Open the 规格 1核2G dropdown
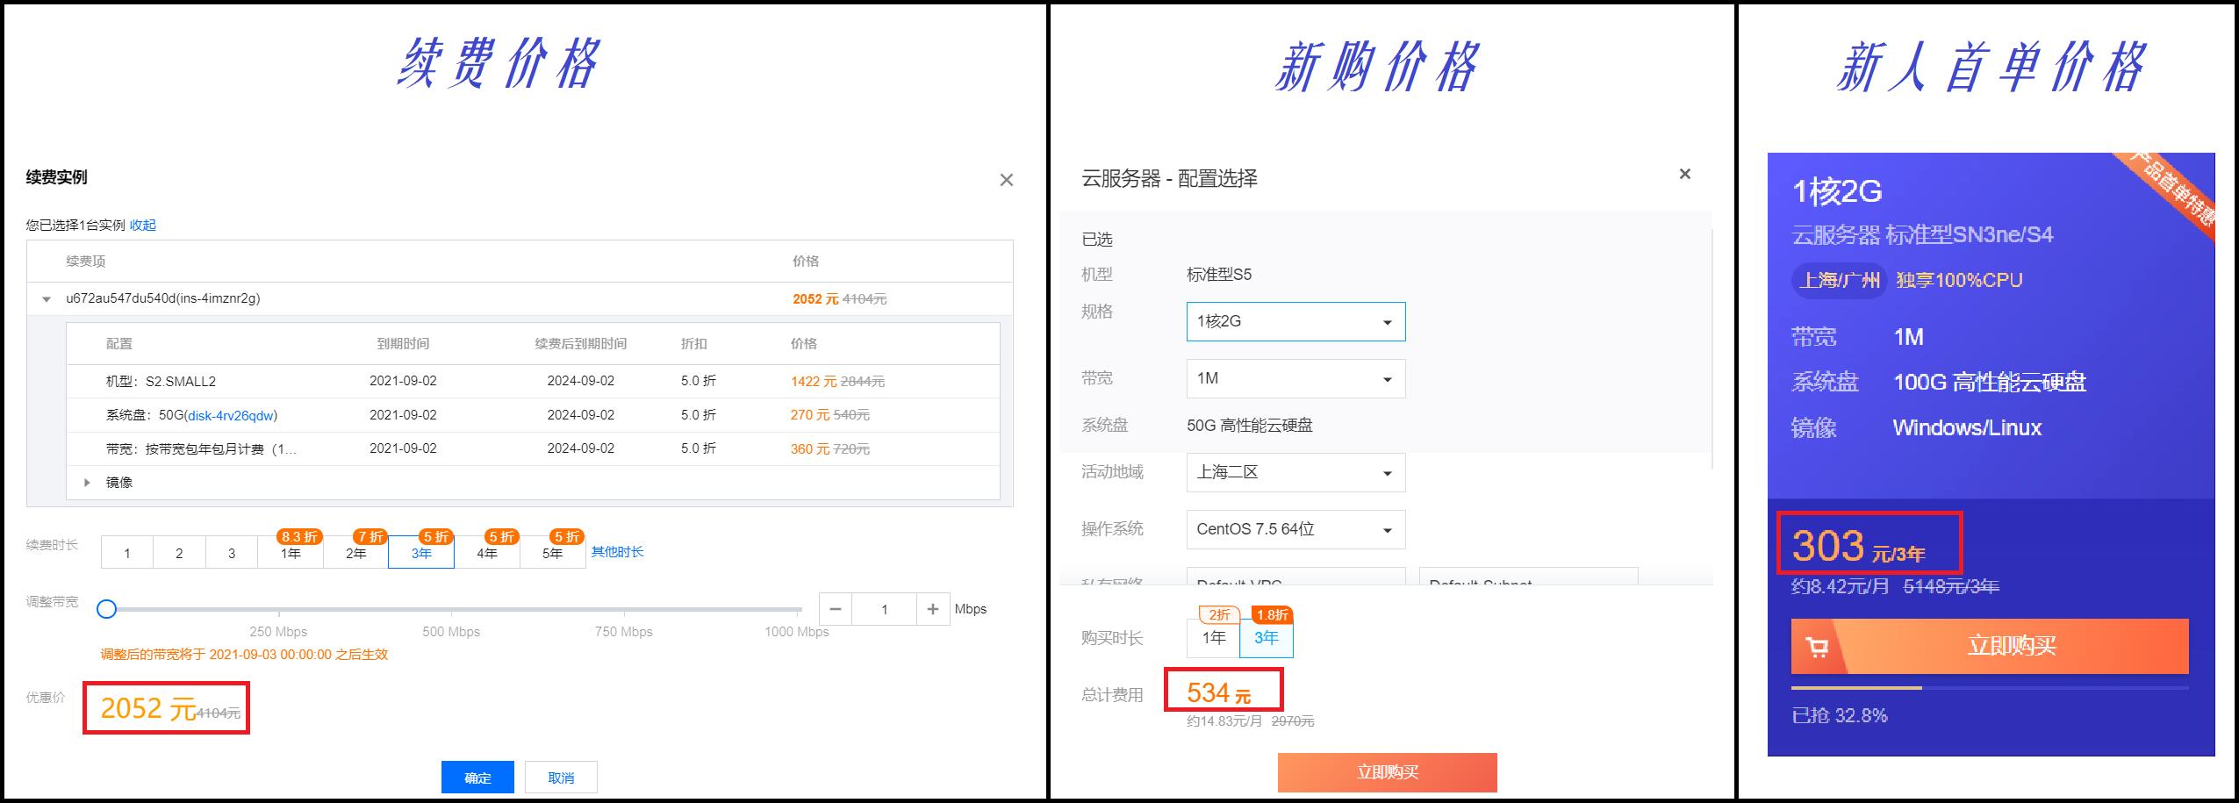Viewport: 2239px width, 803px height. pos(1295,321)
